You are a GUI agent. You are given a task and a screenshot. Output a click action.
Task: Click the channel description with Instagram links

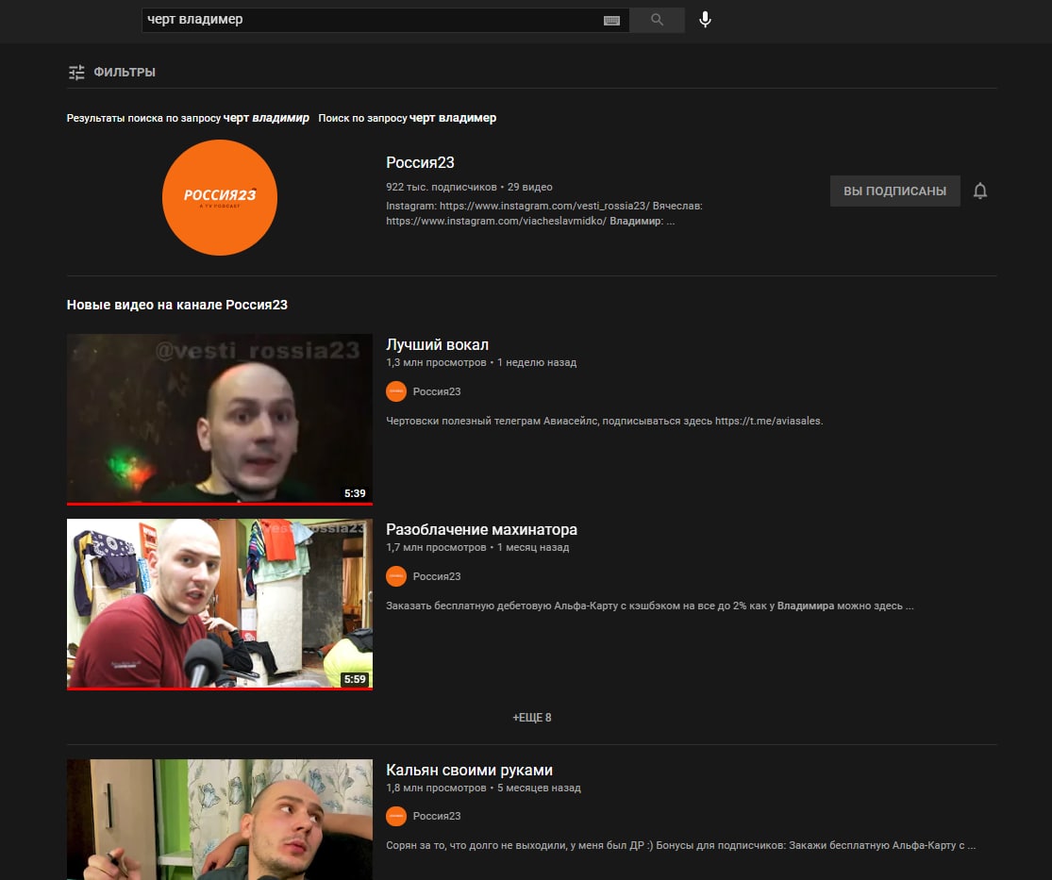tap(544, 213)
